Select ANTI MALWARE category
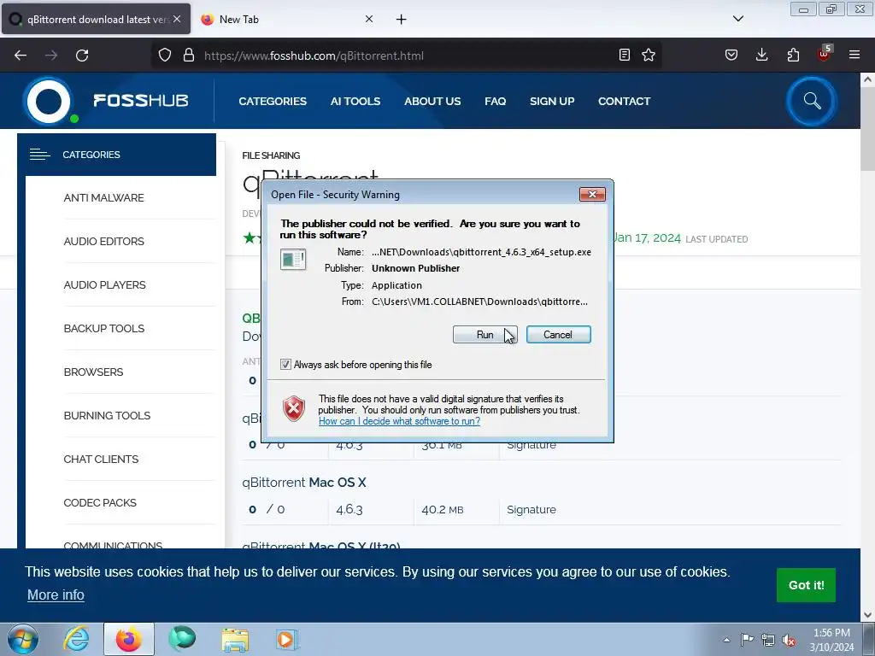875x656 pixels. 103,198
